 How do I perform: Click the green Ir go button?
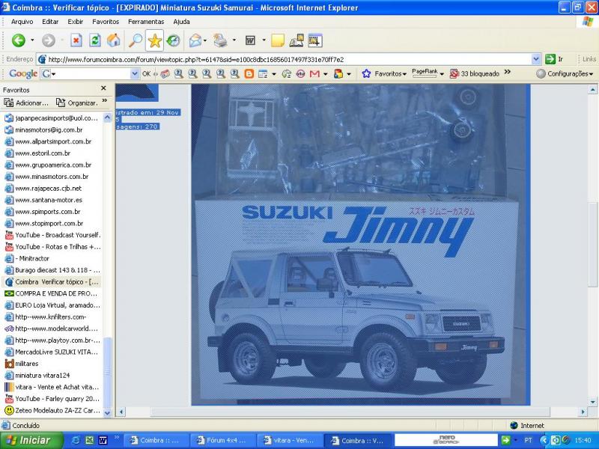pyautogui.click(x=555, y=59)
